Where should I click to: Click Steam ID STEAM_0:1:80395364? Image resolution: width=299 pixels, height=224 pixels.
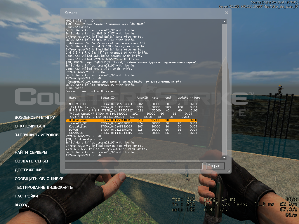click(x=108, y=117)
